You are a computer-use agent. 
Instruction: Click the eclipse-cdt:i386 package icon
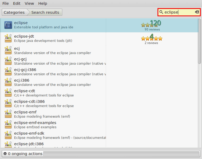tap(8, 103)
